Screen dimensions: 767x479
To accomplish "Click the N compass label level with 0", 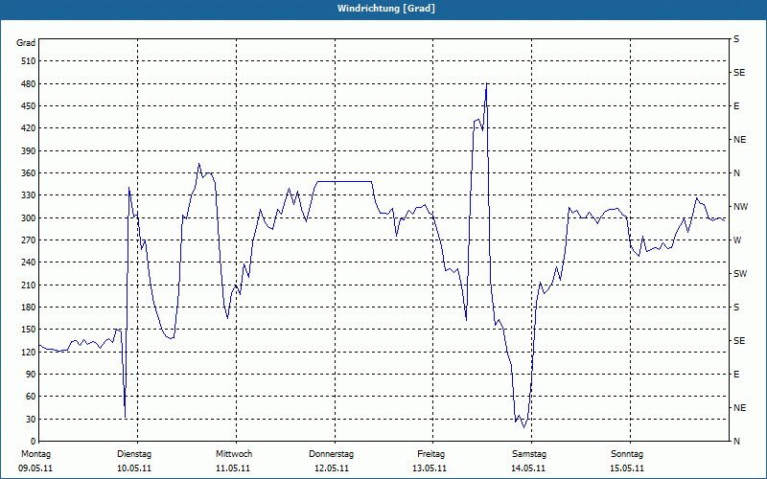I will 736,441.
